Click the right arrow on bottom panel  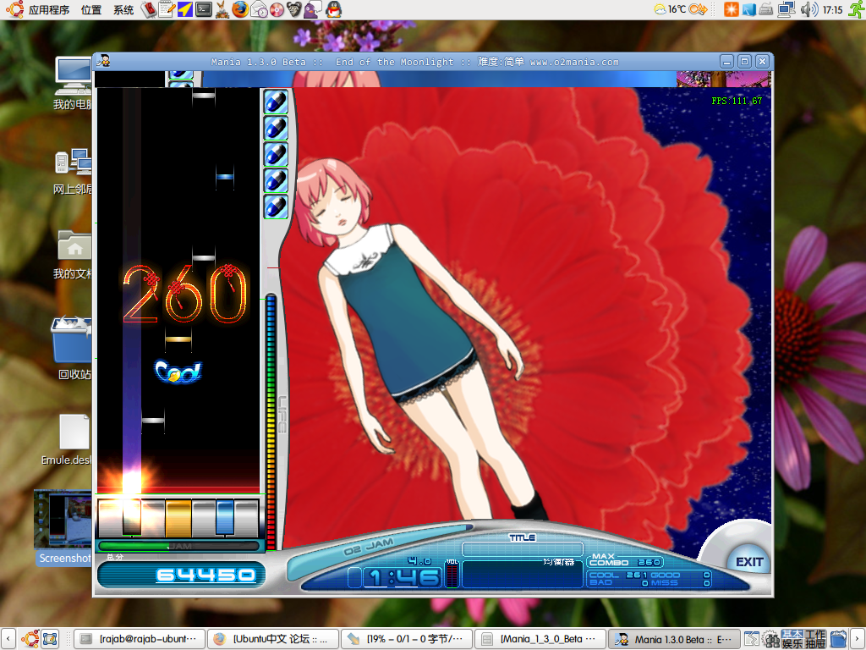point(858,639)
